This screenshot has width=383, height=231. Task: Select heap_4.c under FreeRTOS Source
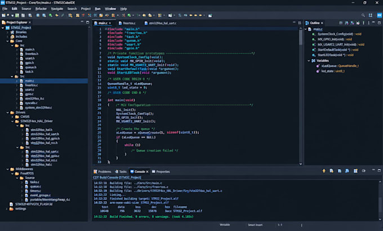point(50,199)
